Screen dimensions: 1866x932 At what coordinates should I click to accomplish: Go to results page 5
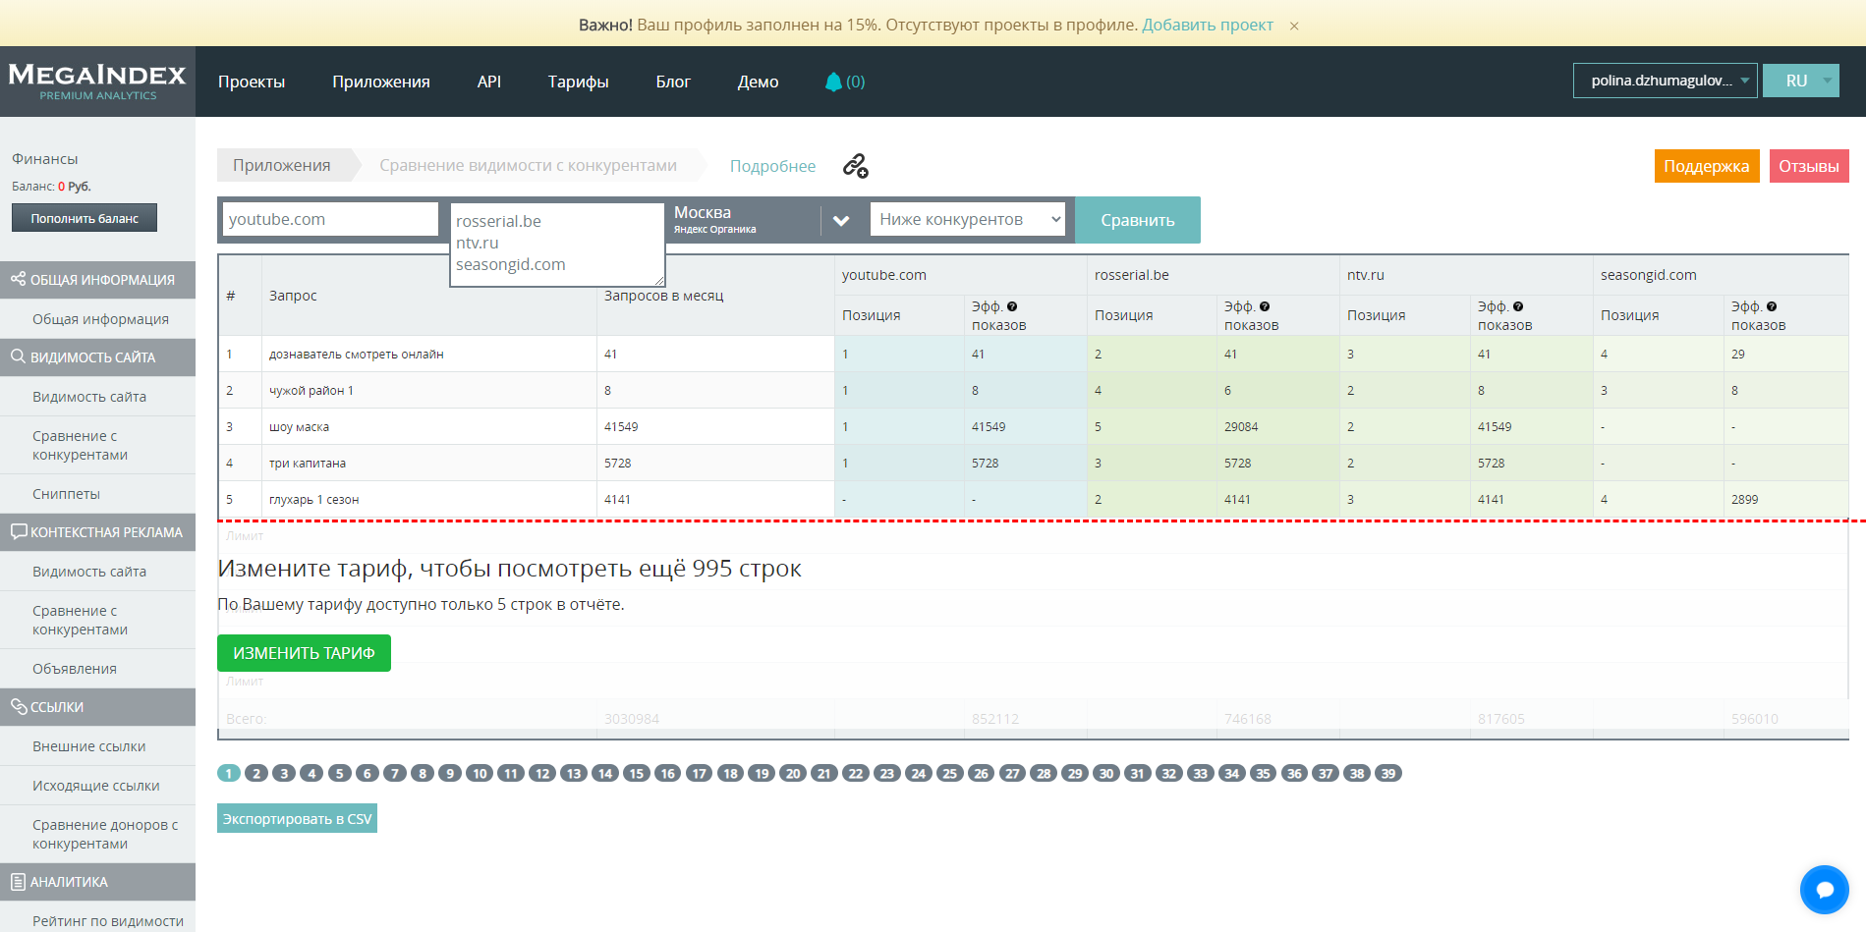click(340, 773)
